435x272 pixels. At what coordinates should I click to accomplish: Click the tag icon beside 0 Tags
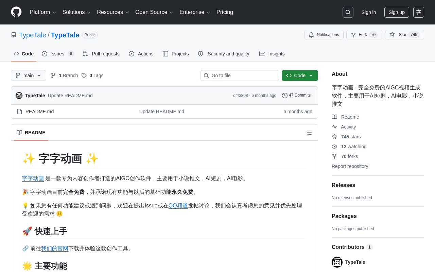point(84,75)
